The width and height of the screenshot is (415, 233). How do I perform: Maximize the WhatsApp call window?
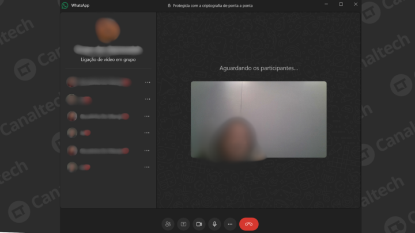click(341, 4)
